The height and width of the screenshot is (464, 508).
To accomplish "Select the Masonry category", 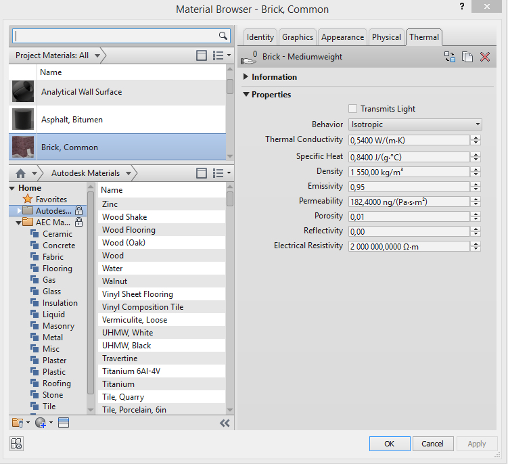I will tap(58, 325).
